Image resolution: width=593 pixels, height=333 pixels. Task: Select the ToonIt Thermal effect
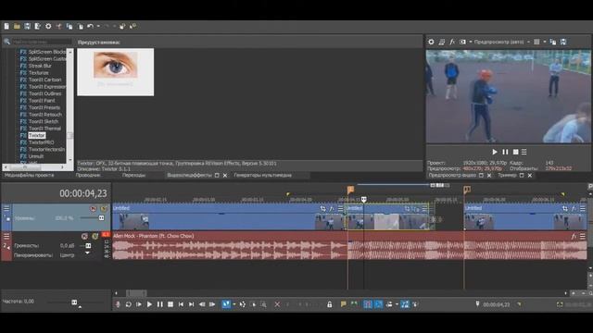(x=44, y=129)
